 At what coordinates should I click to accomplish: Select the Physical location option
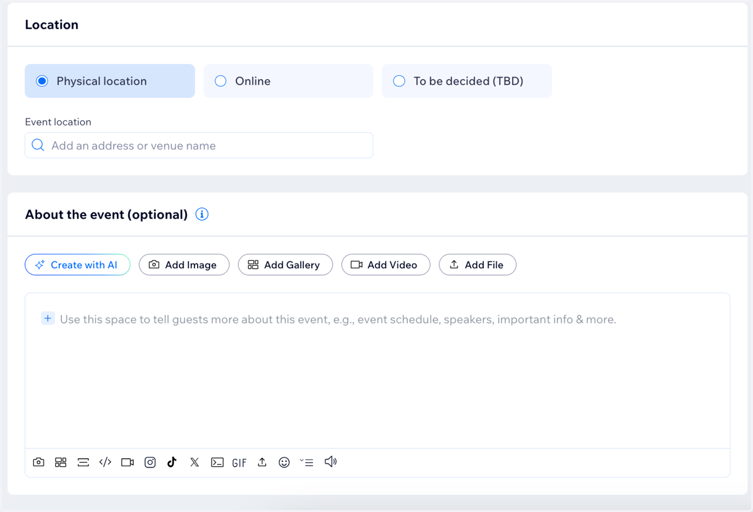point(110,81)
